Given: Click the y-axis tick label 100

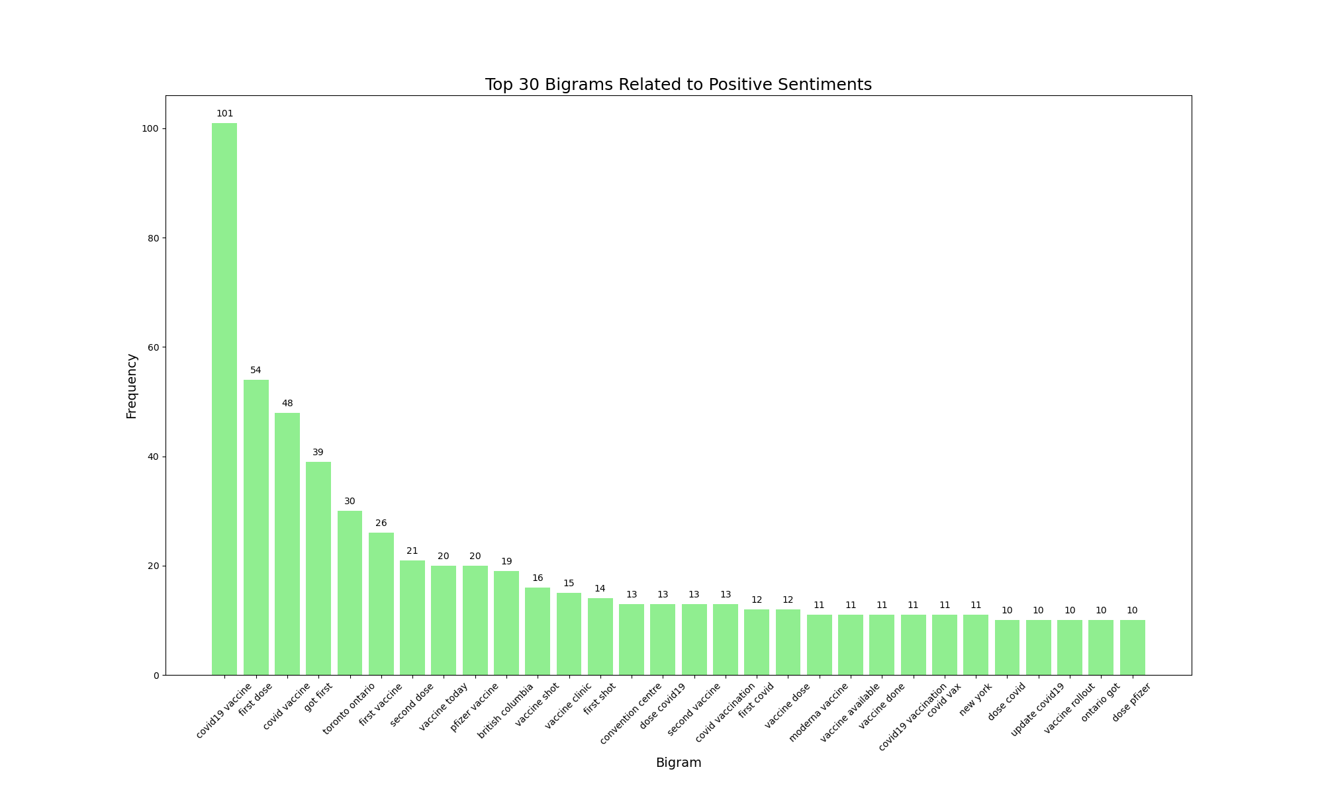Looking at the screenshot, I should coord(150,129).
